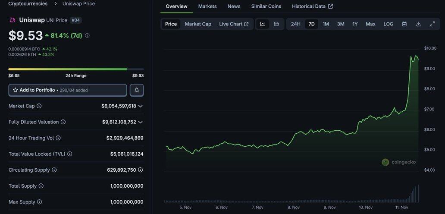Open the Markets tab
The height and width of the screenshot is (214, 445).
(207, 6)
